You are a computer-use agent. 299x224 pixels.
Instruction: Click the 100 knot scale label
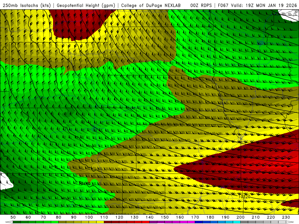[89, 217]
